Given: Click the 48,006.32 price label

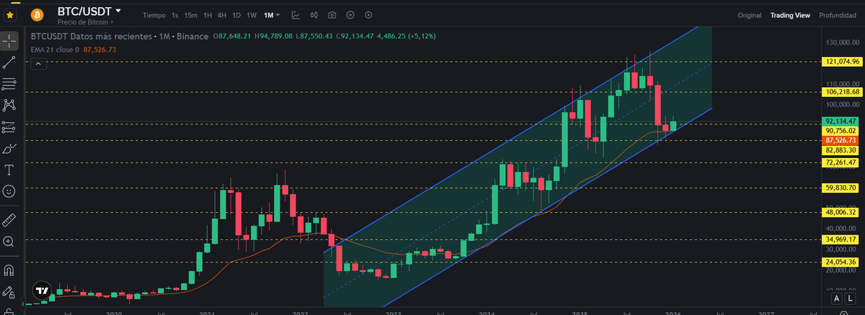Looking at the screenshot, I should pyautogui.click(x=842, y=212).
